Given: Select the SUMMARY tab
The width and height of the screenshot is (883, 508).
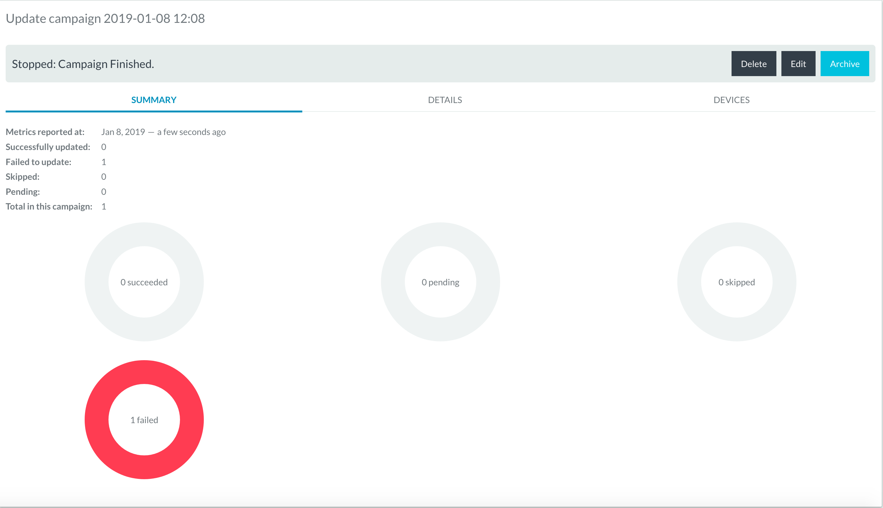Looking at the screenshot, I should pyautogui.click(x=154, y=100).
